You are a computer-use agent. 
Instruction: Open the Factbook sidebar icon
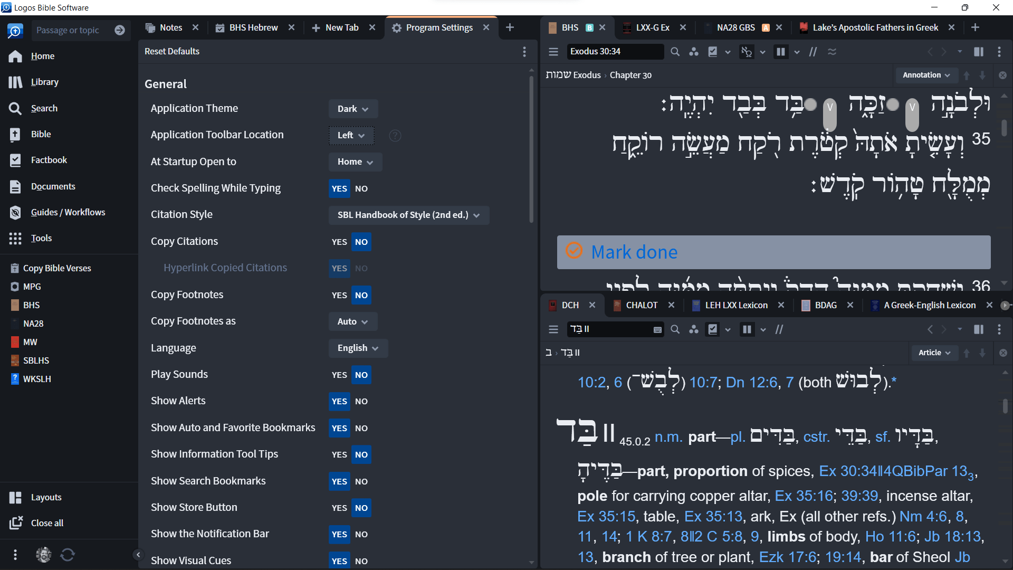tap(15, 160)
